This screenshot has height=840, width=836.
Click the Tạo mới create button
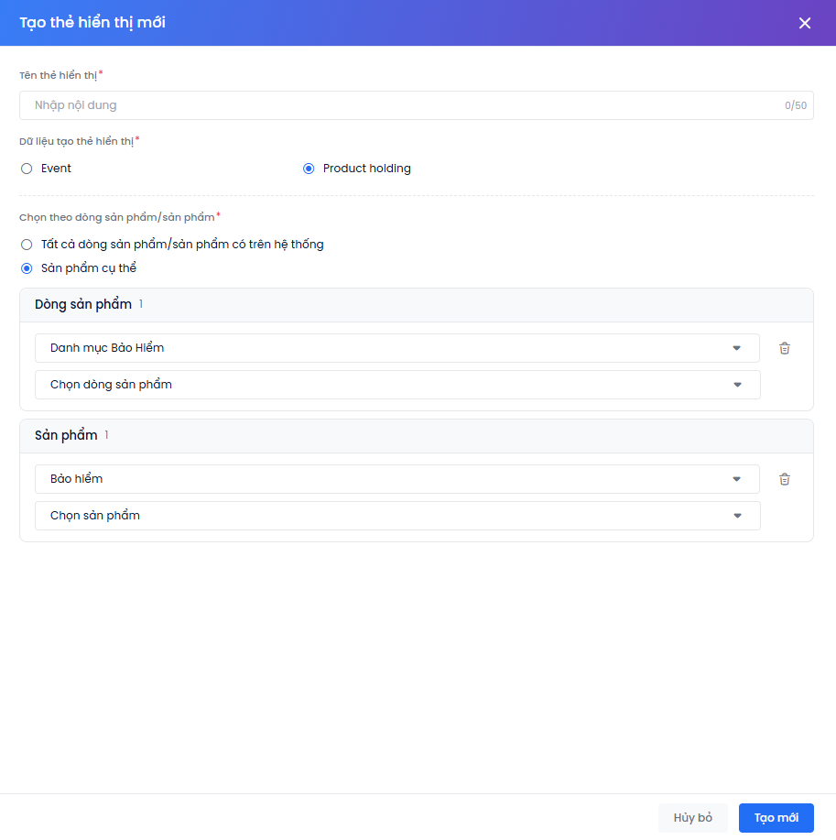[x=776, y=817]
